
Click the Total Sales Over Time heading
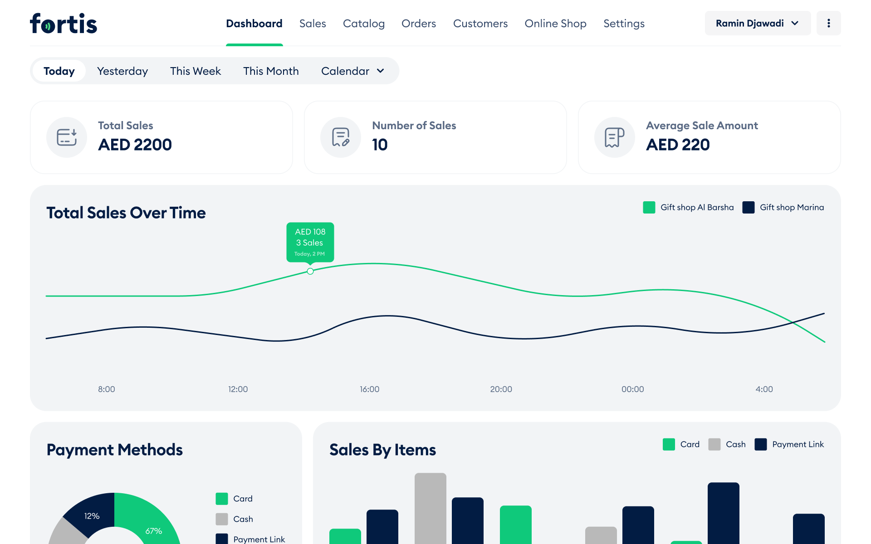tap(126, 213)
